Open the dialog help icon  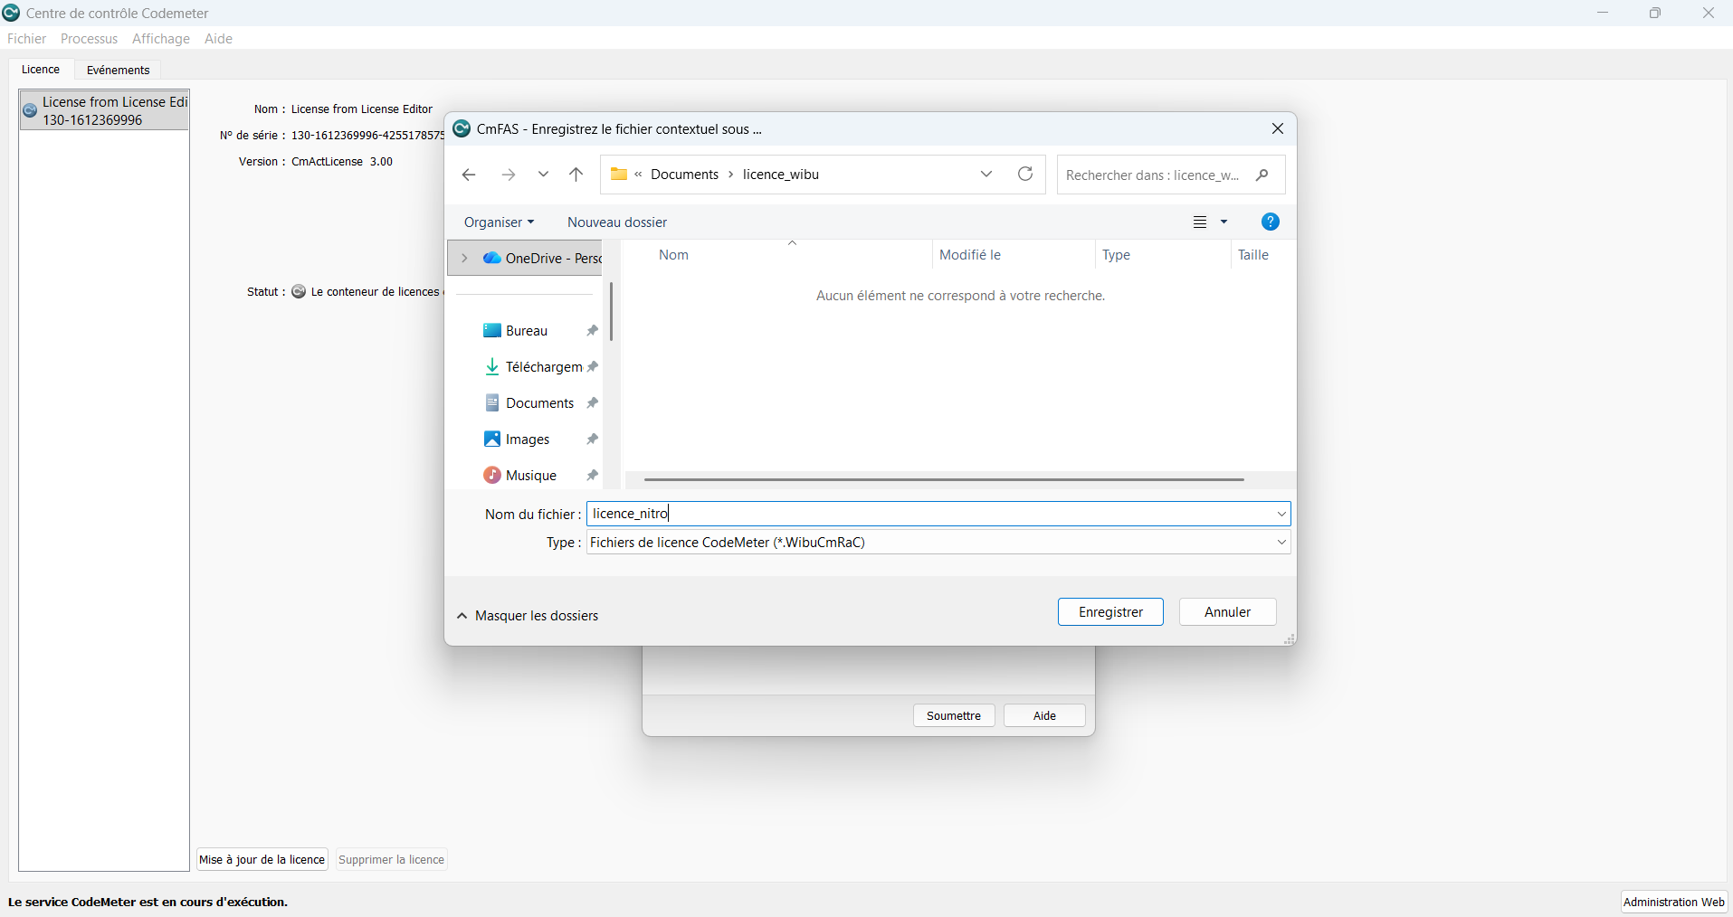pos(1270,222)
